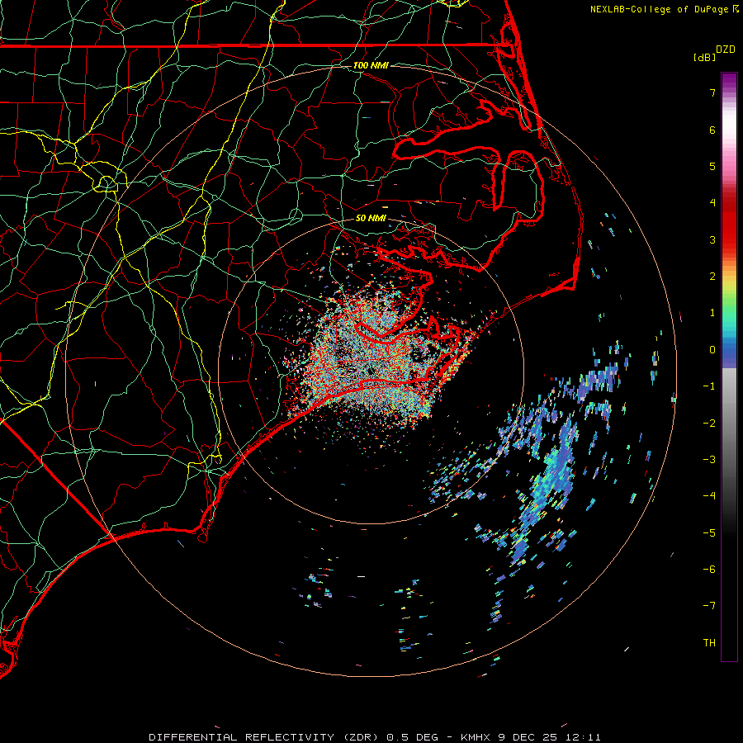Click the 7 value on the scale
Screen dimensions: 743x743
[712, 92]
